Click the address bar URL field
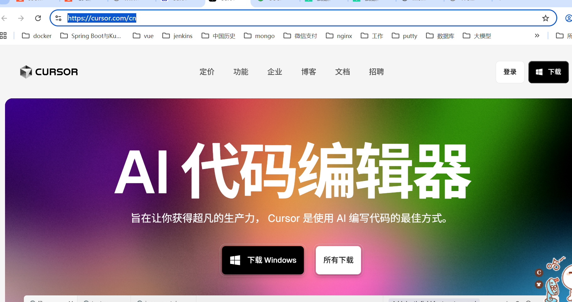The width and height of the screenshot is (572, 302). coord(303,18)
